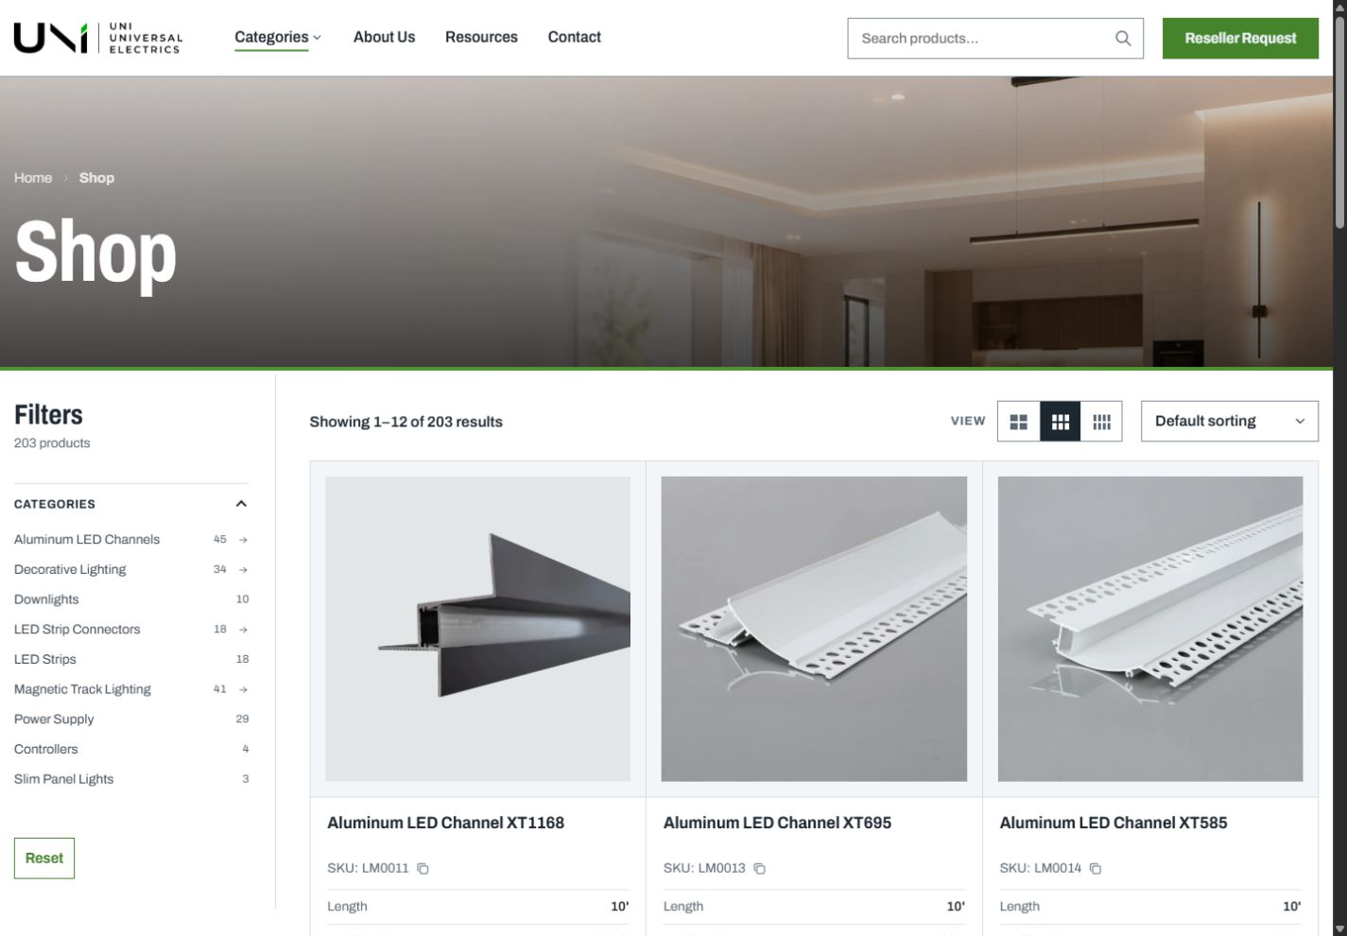Screen dimensions: 1347x936
Task: Filter by LED Strip Connectors category
Action: click(78, 630)
